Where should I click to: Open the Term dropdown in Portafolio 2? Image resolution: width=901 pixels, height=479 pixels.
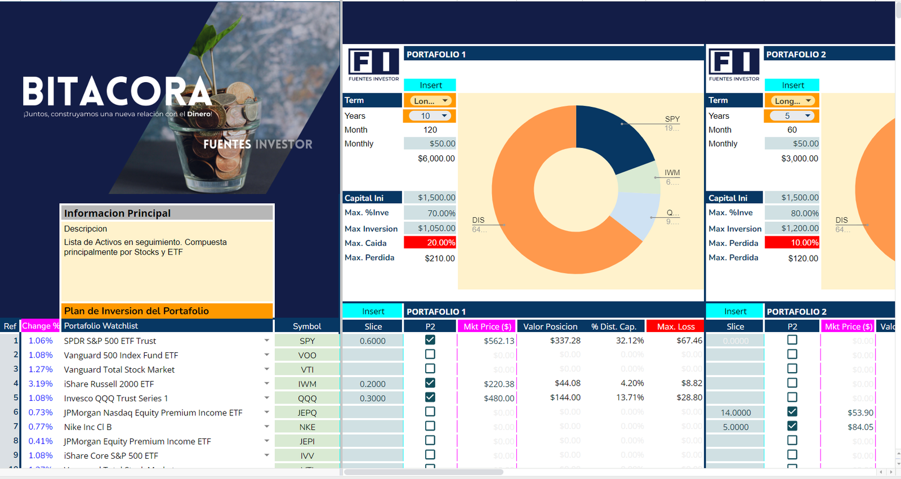[792, 101]
